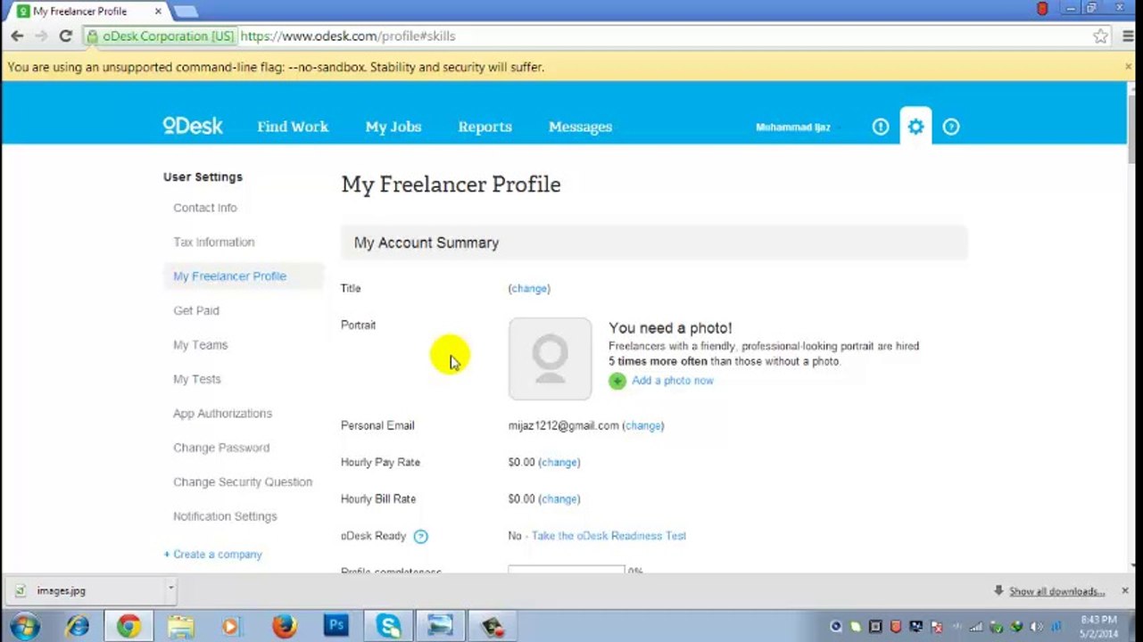Viewport: 1143px width, 642px height.
Task: Go to Find Work
Action: 293,127
